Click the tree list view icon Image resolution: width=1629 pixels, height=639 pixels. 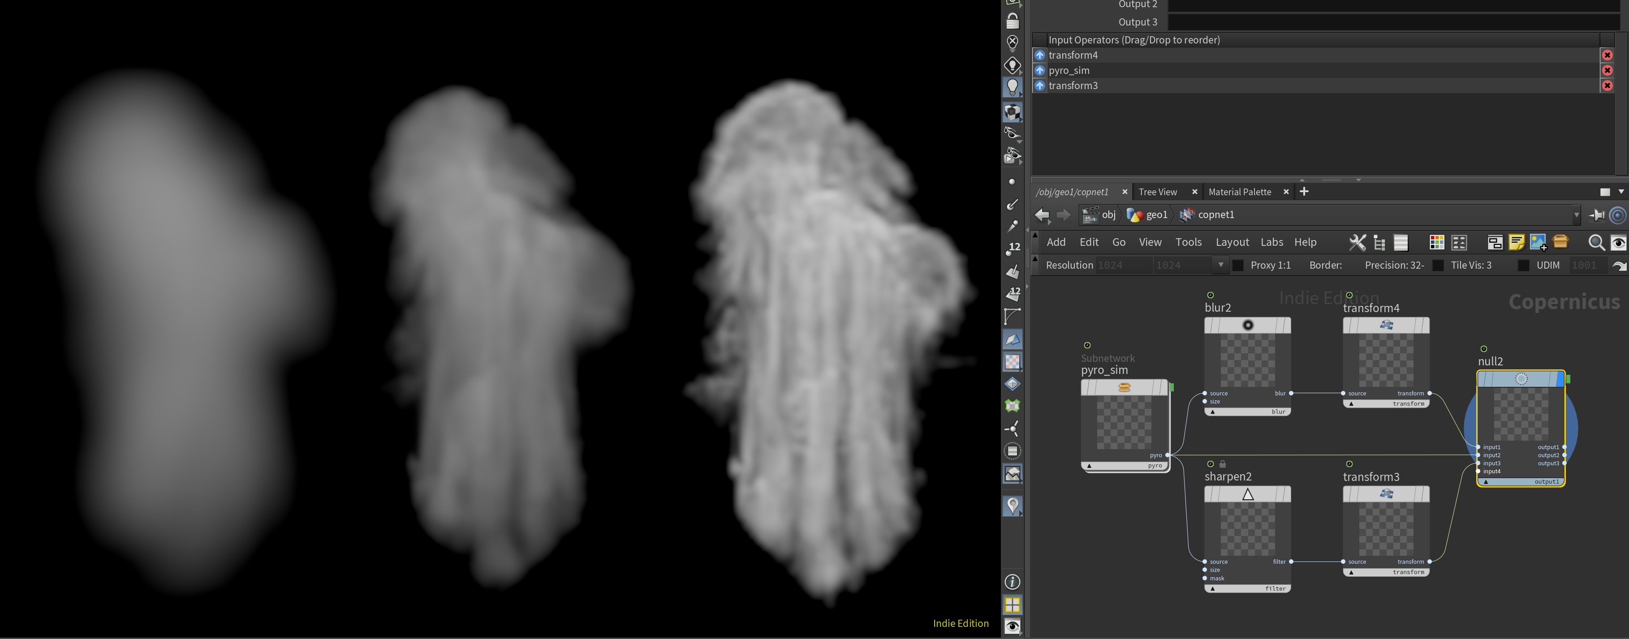coord(1379,242)
